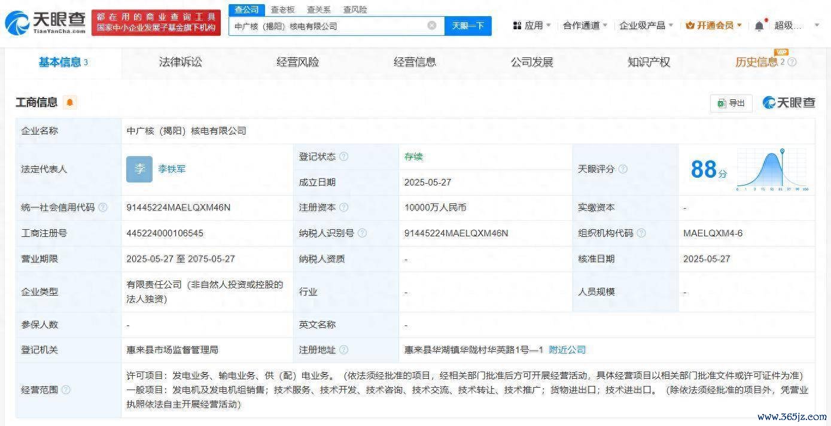Viewport: 831px width, 426px height.
Task: Expand the 企业级产品 dropdown
Action: click(x=671, y=26)
